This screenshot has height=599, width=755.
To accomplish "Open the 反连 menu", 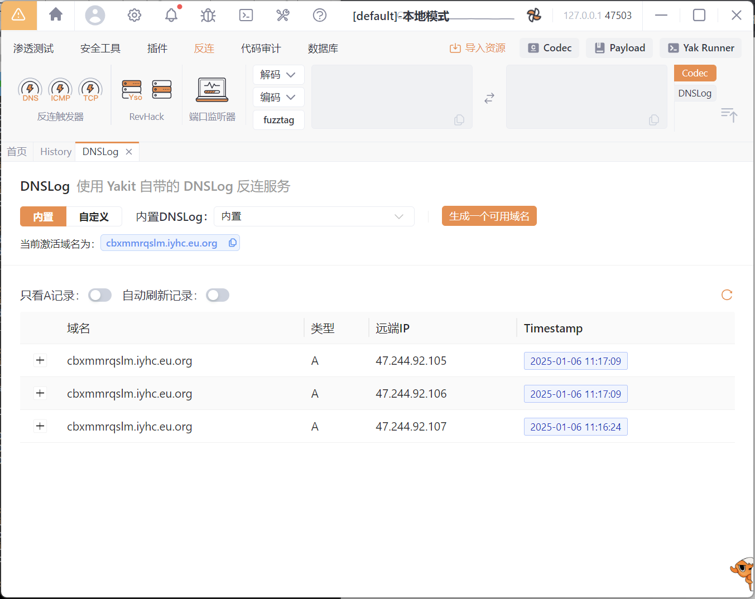I will tap(204, 49).
